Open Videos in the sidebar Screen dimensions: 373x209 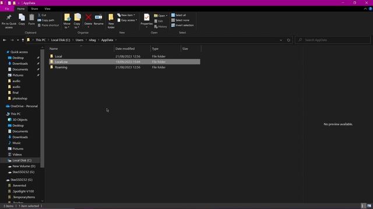(17, 154)
